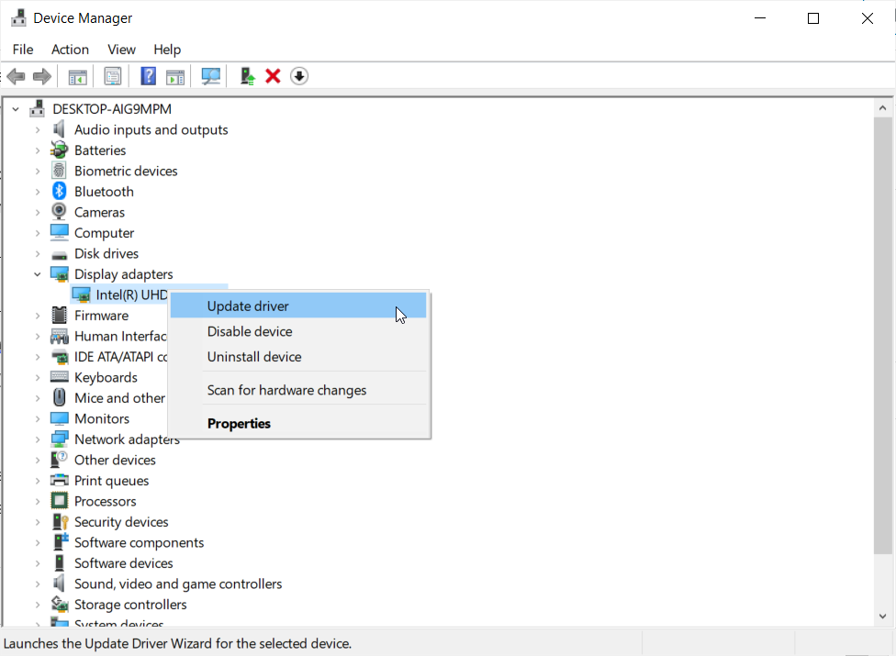
Task: Click the Forward arrow in the toolbar
Action: click(x=42, y=76)
